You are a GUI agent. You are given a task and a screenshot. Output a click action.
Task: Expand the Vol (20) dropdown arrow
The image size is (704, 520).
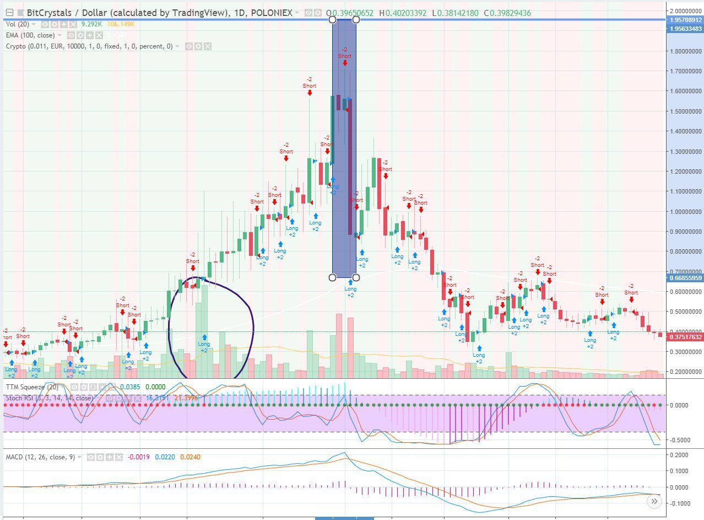(34, 24)
